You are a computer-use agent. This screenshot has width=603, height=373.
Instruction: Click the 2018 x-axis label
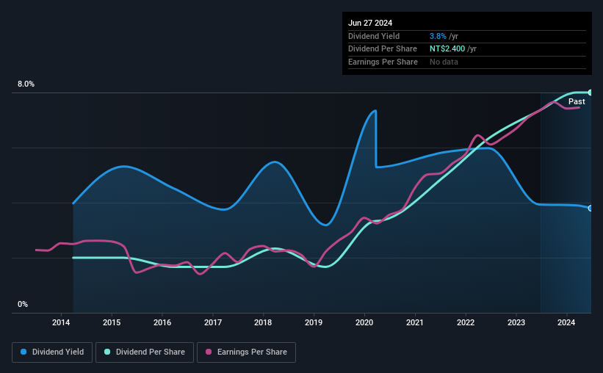click(263, 322)
